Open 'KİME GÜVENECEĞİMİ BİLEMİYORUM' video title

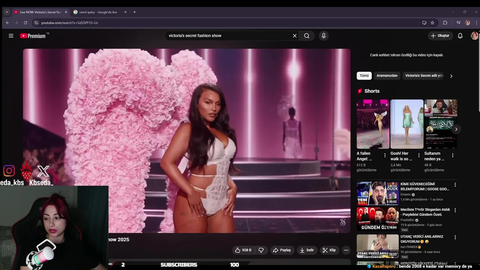(x=424, y=187)
